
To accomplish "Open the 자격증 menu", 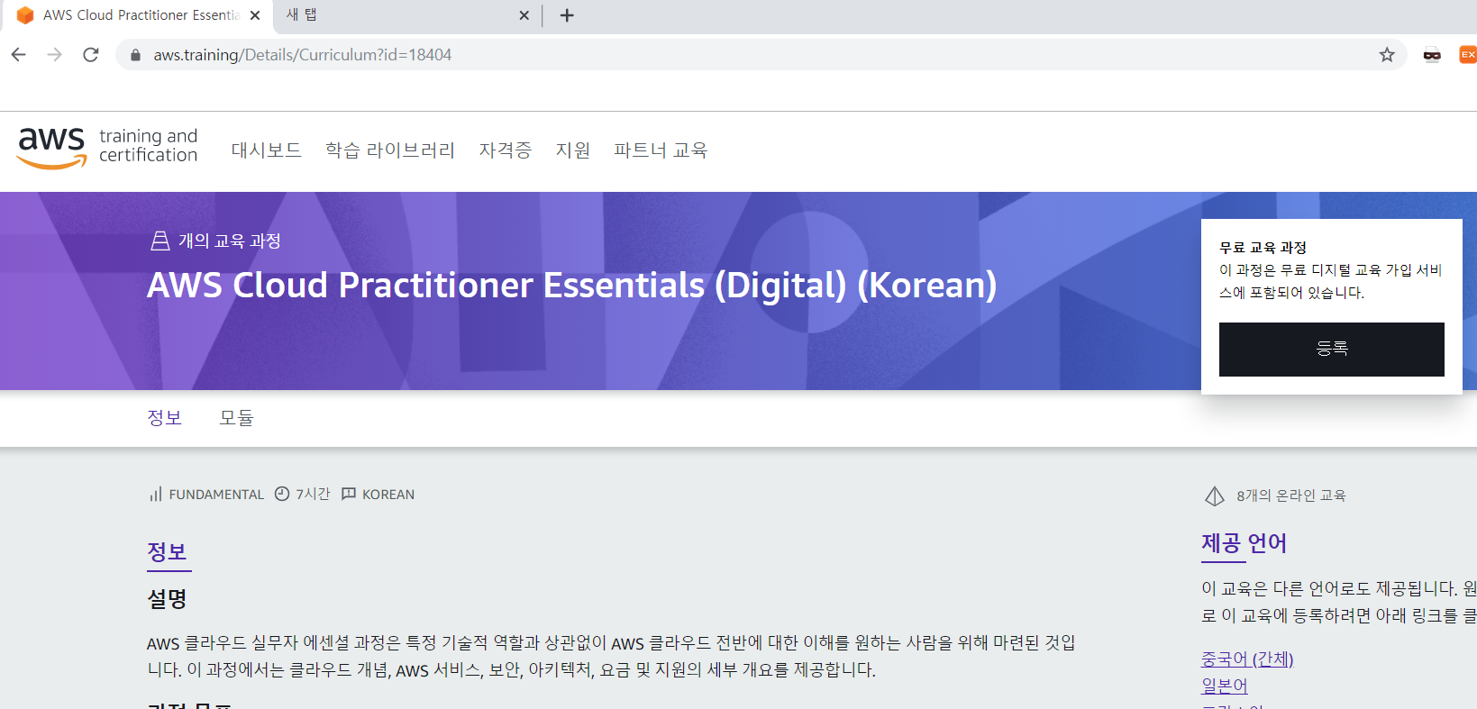I will pyautogui.click(x=506, y=150).
